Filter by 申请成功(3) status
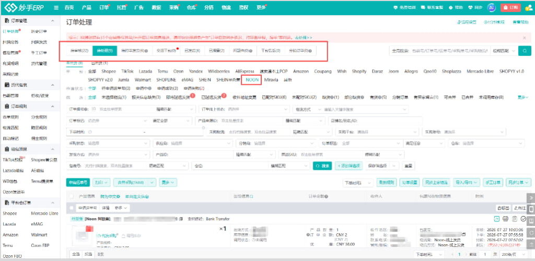Image resolution: width=535 pixels, height=261 pixels. pyautogui.click(x=168, y=88)
